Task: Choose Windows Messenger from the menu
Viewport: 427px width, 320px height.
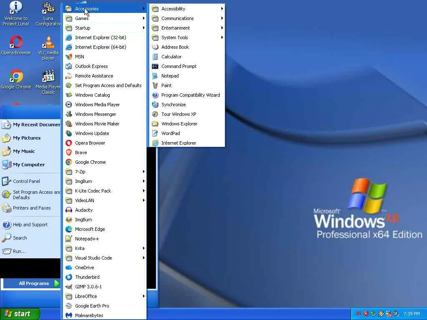Action: (x=105, y=114)
